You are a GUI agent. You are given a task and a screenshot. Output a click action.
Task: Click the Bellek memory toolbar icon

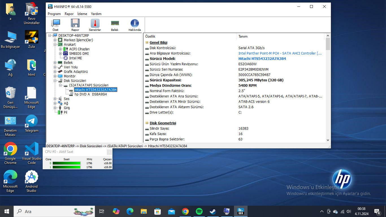point(115,25)
